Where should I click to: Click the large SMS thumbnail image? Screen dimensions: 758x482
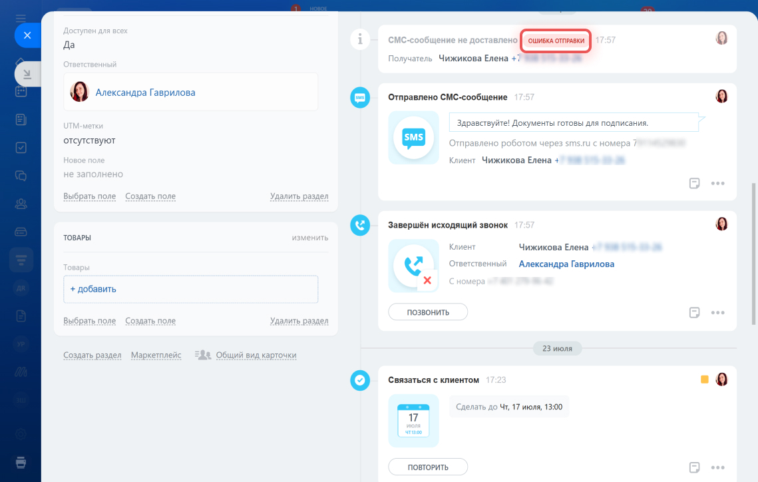(x=413, y=138)
